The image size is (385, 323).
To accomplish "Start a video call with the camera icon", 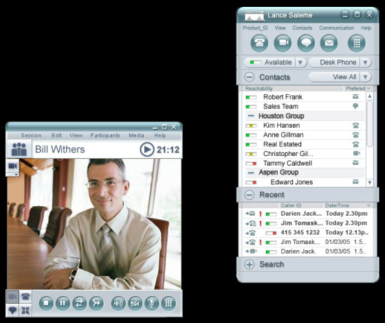I will (283, 43).
